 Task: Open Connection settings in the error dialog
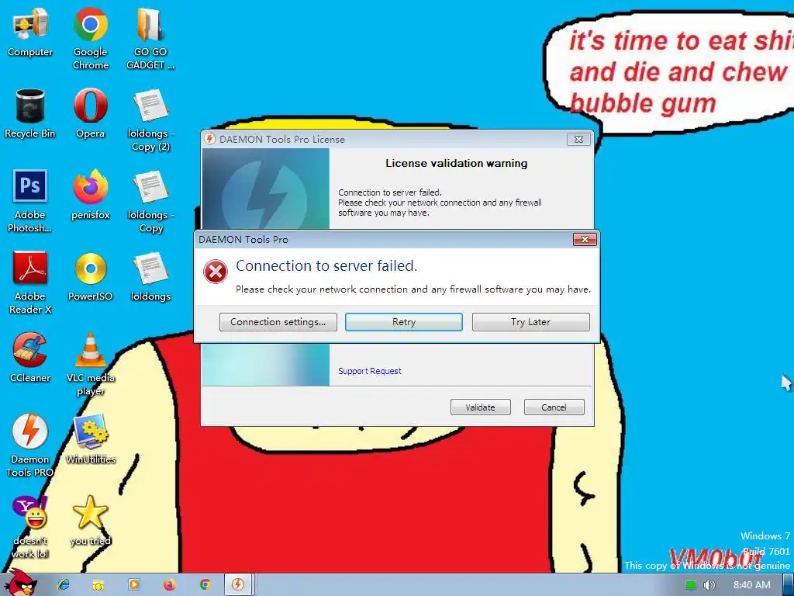pos(278,322)
